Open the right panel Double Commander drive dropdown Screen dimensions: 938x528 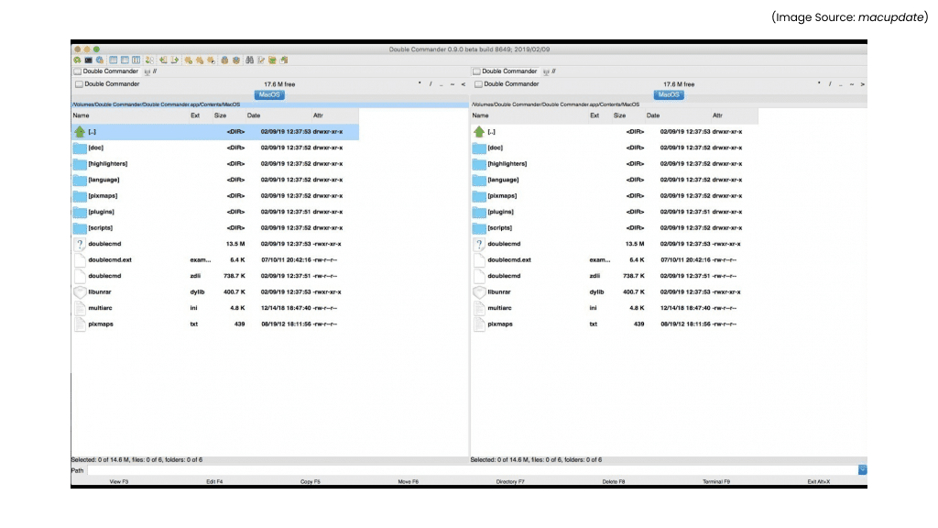pos(507,84)
